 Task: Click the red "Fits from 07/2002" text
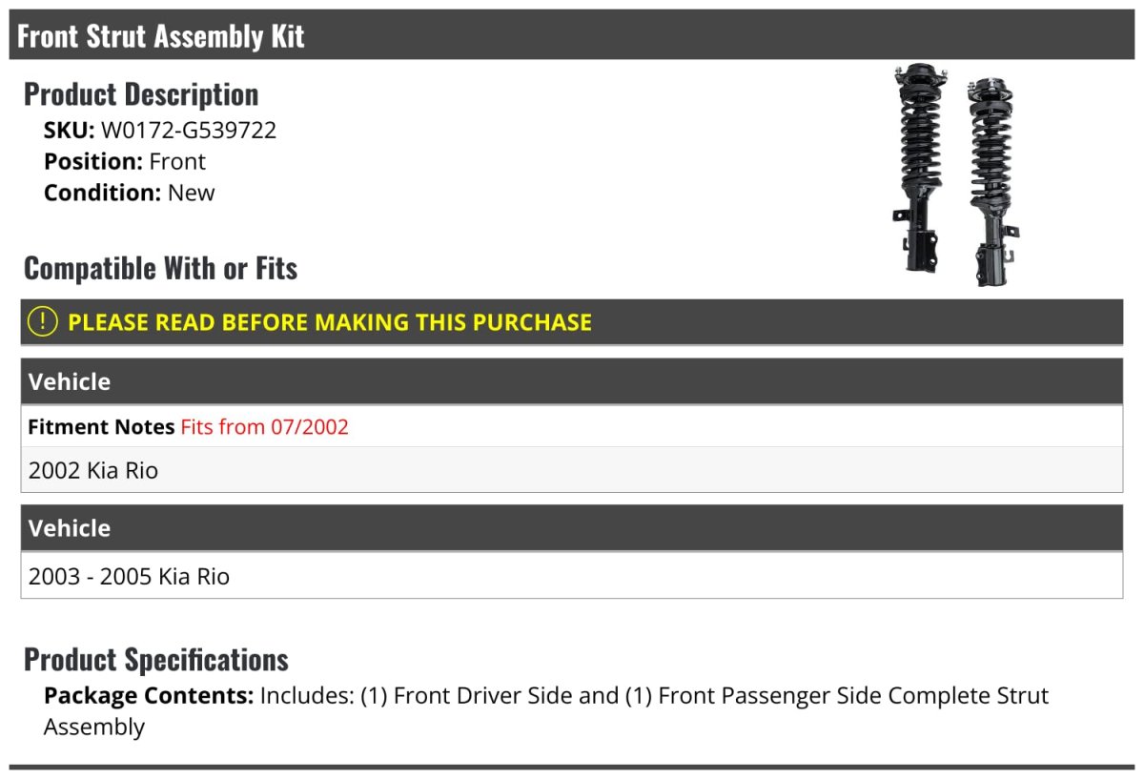264,427
